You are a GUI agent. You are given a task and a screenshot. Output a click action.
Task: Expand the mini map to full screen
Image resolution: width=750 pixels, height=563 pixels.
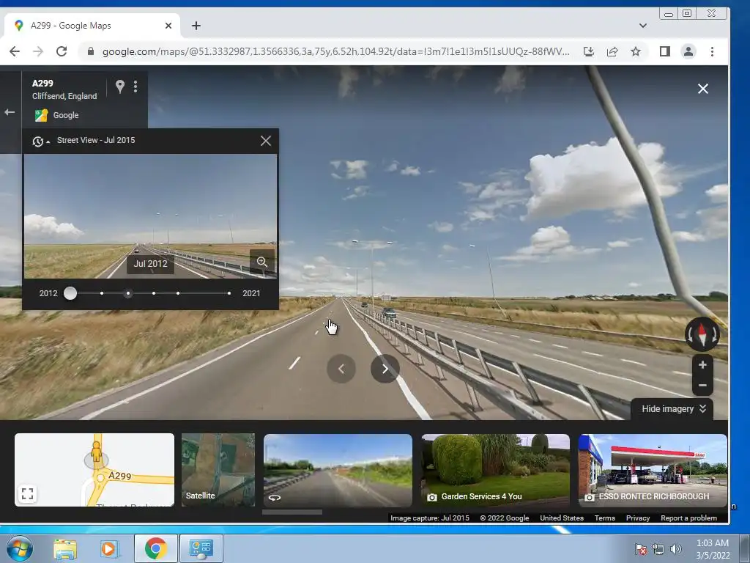click(28, 493)
